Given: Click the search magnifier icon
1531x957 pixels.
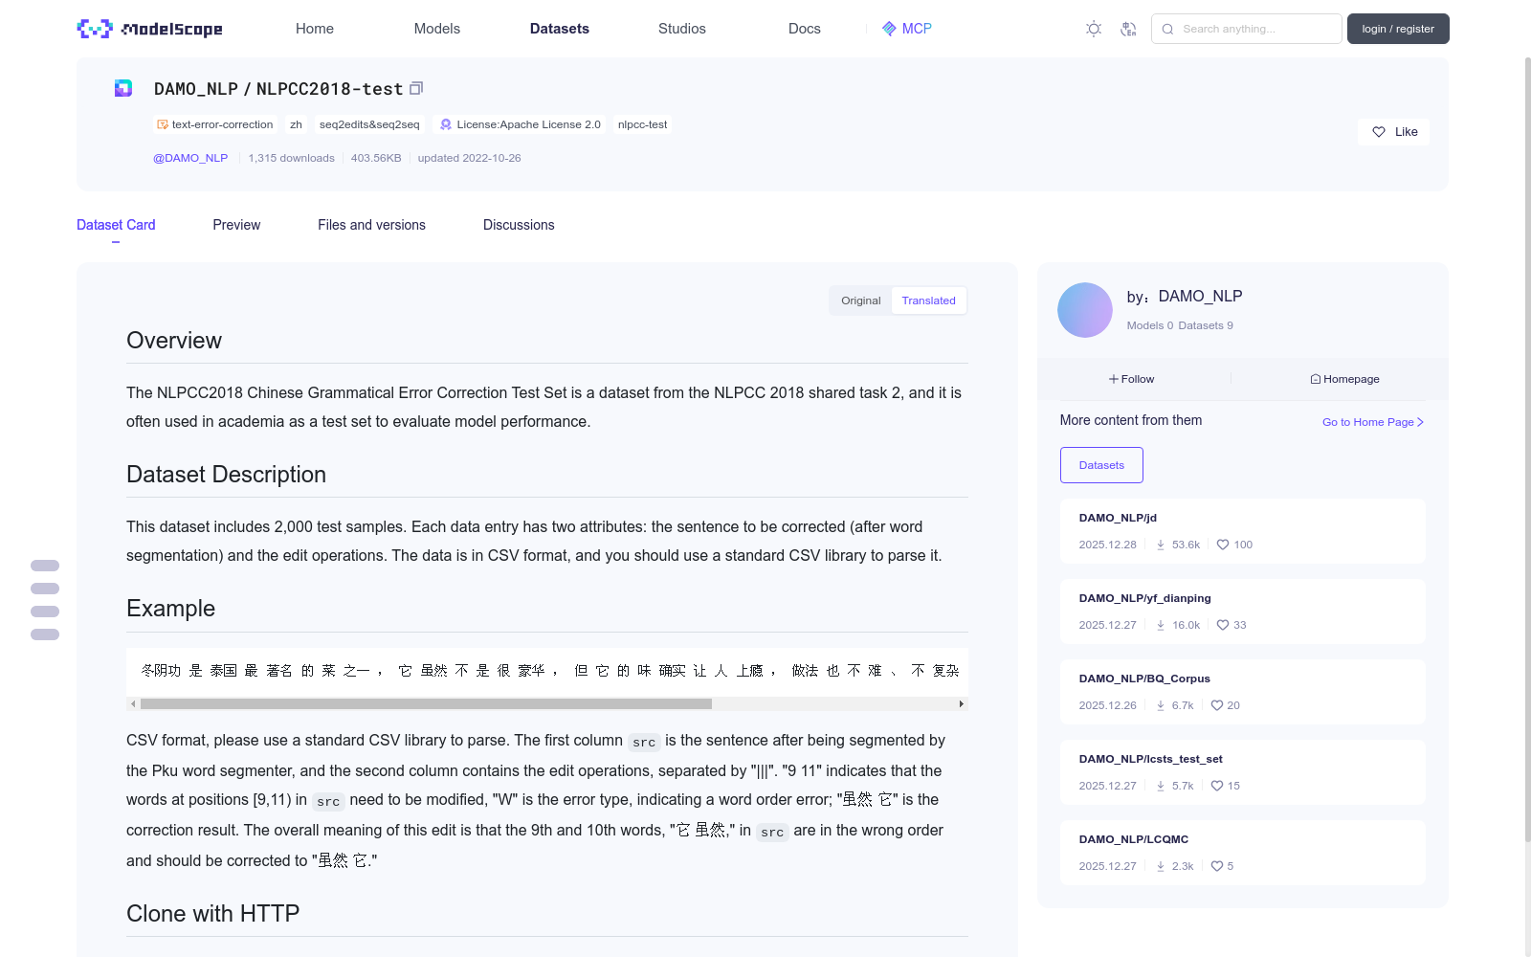Looking at the screenshot, I should [x=1167, y=29].
